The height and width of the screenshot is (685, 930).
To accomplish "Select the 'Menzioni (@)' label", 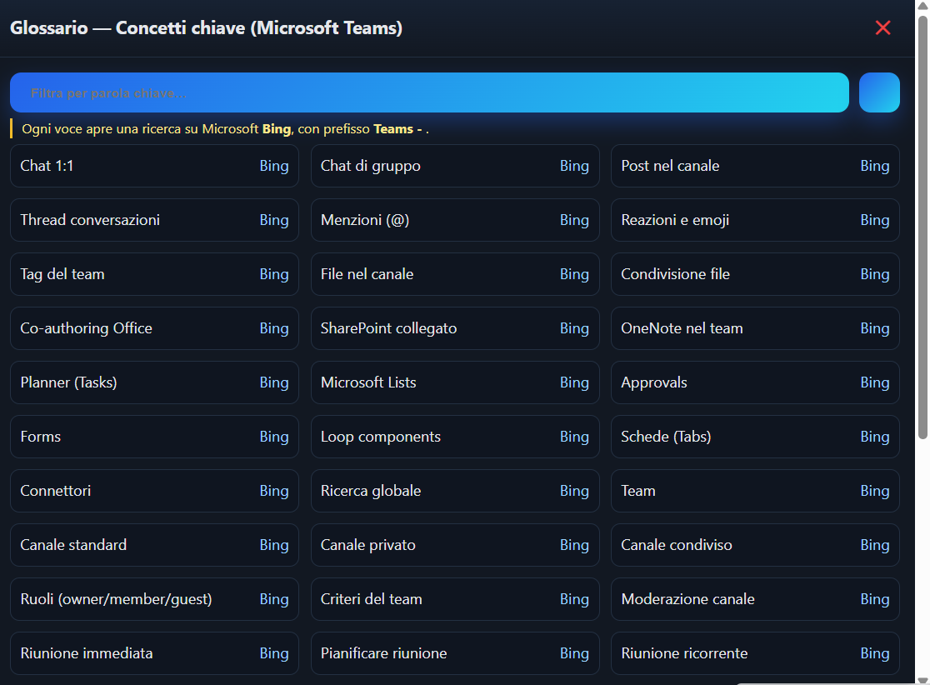I will 365,220.
